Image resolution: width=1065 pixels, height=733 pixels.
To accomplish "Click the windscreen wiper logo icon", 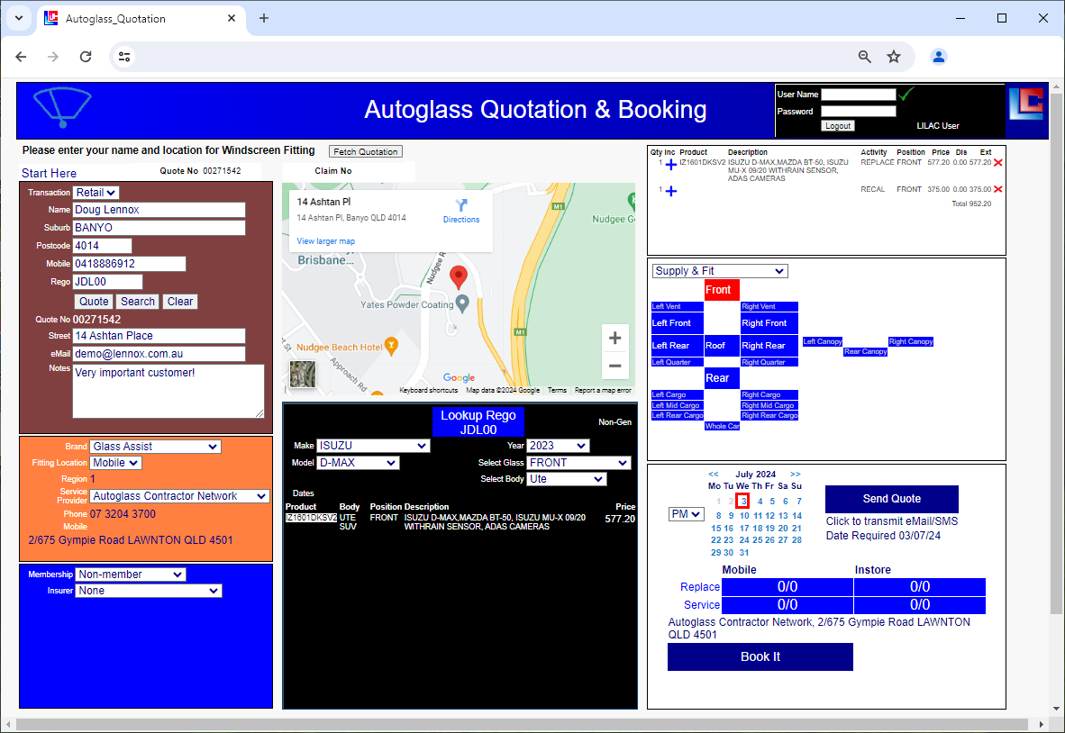I will (62, 108).
